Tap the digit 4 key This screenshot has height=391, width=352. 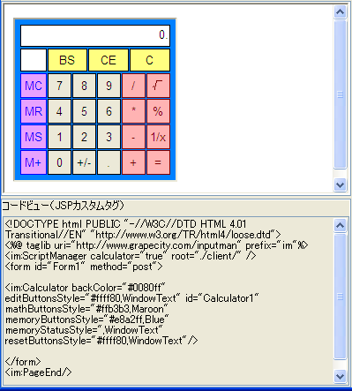[x=59, y=111]
